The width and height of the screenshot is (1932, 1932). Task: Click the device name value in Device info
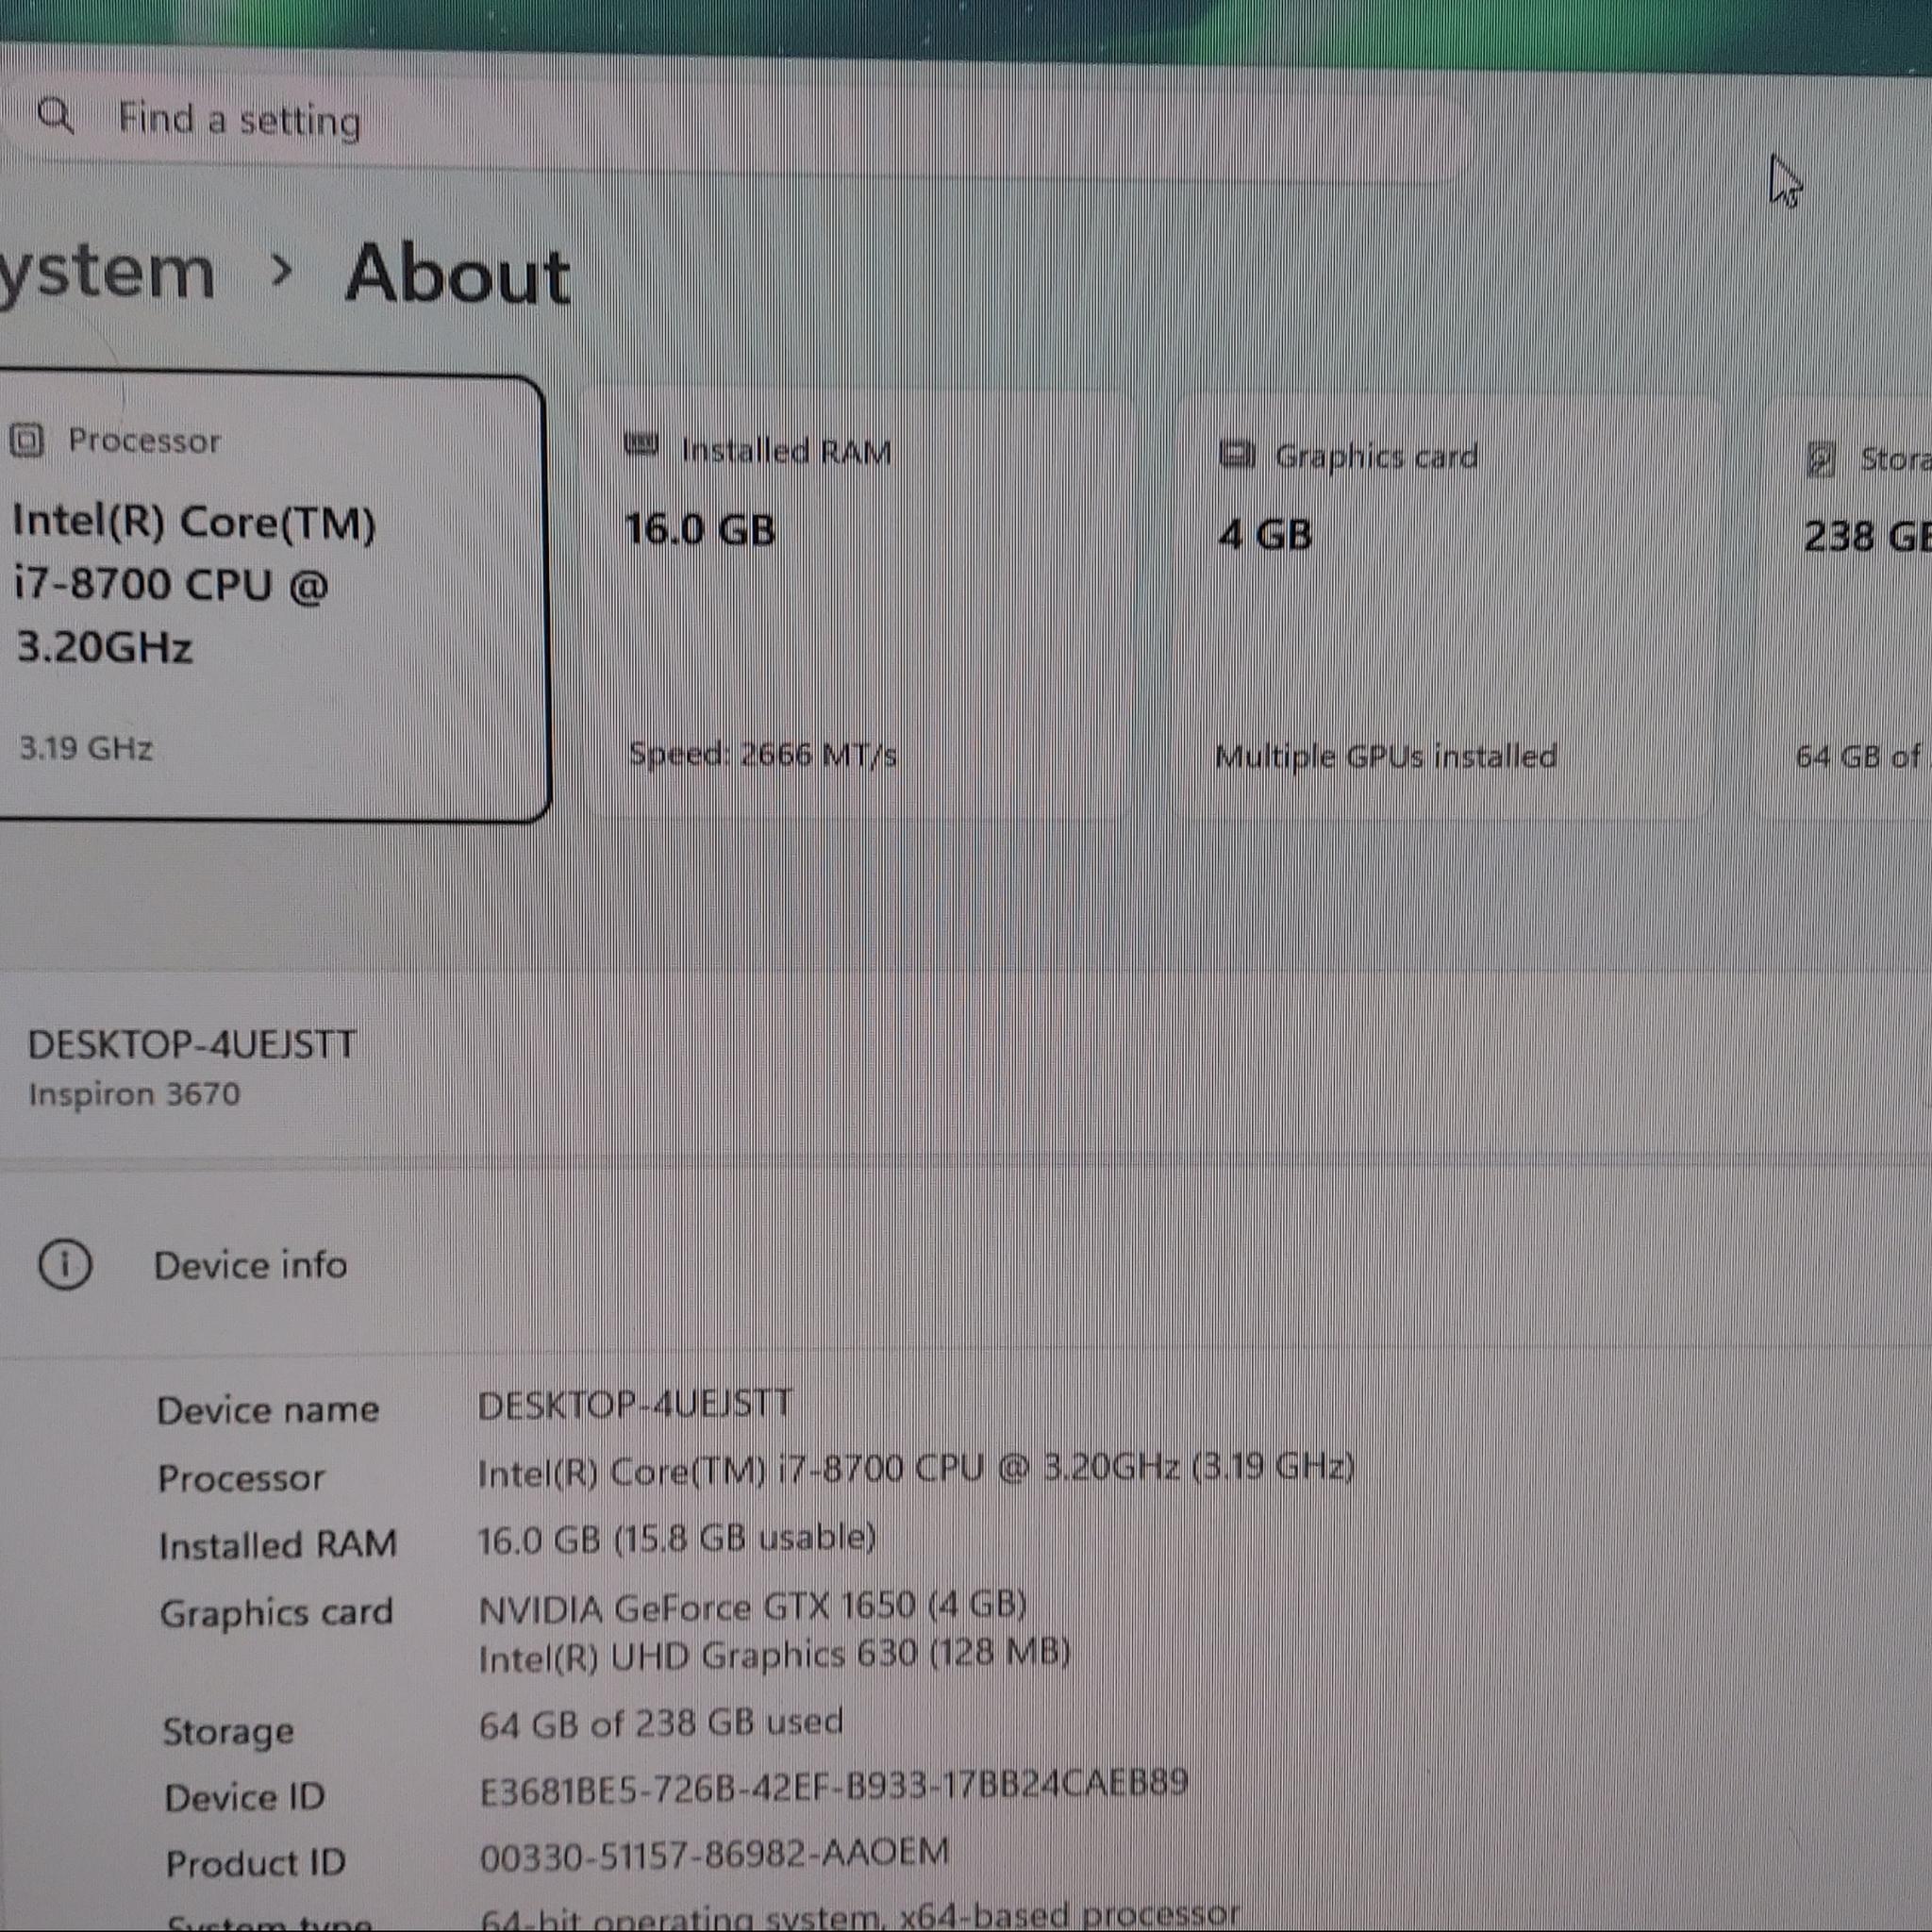tap(635, 1404)
